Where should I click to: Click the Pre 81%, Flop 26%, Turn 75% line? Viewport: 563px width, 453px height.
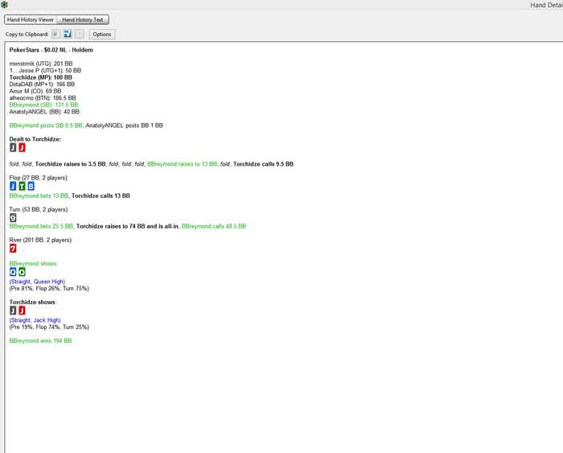(49, 289)
